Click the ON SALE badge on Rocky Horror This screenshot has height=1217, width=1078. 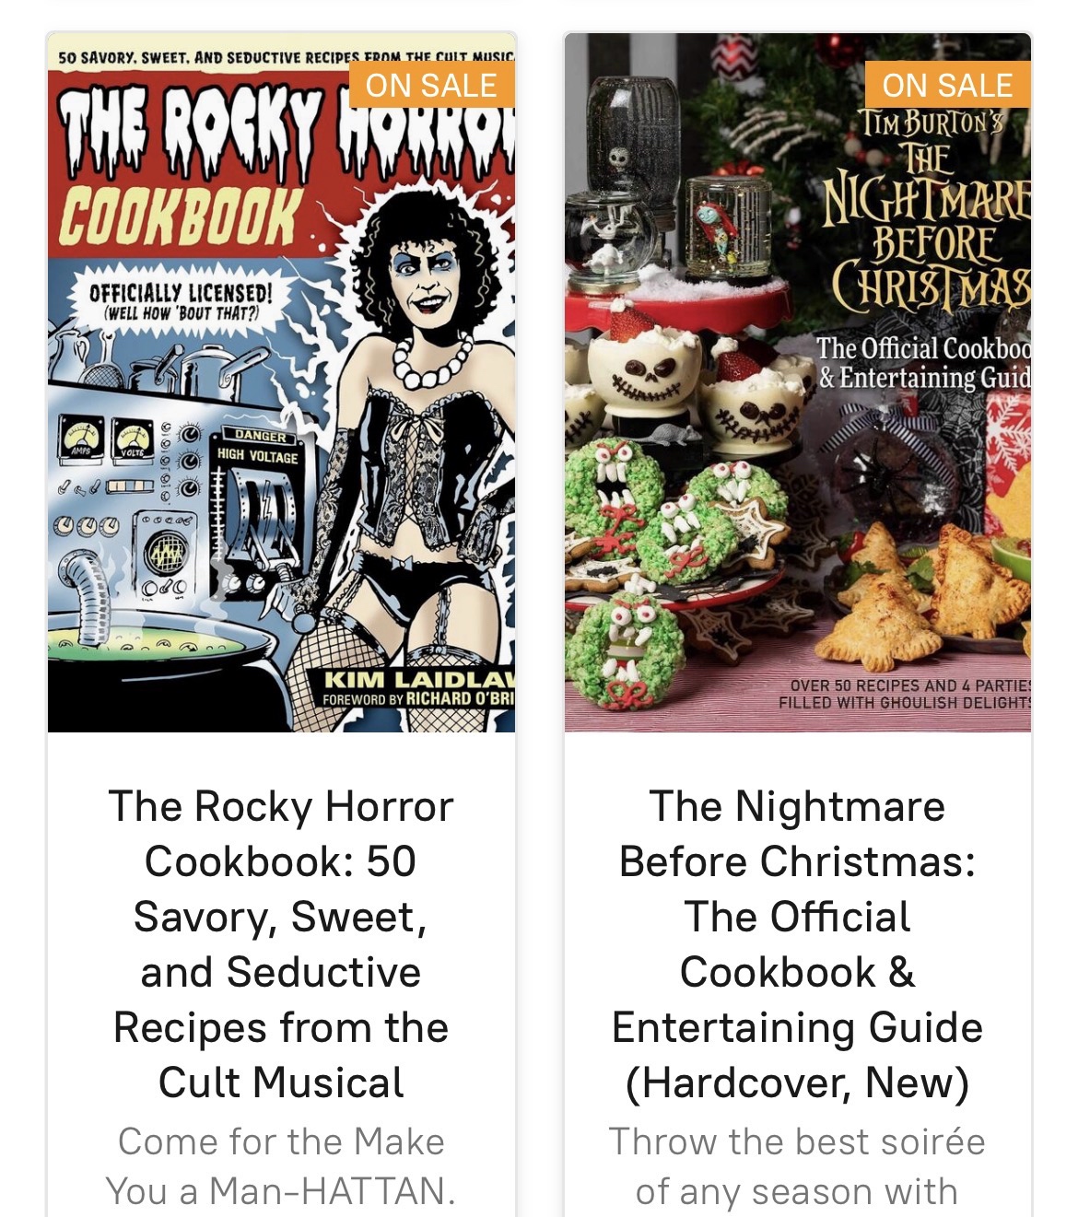[x=431, y=85]
